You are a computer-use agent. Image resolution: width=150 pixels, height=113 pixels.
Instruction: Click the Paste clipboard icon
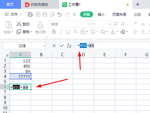click(x=8, y=25)
